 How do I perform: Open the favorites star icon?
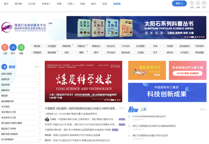click(198, 3)
